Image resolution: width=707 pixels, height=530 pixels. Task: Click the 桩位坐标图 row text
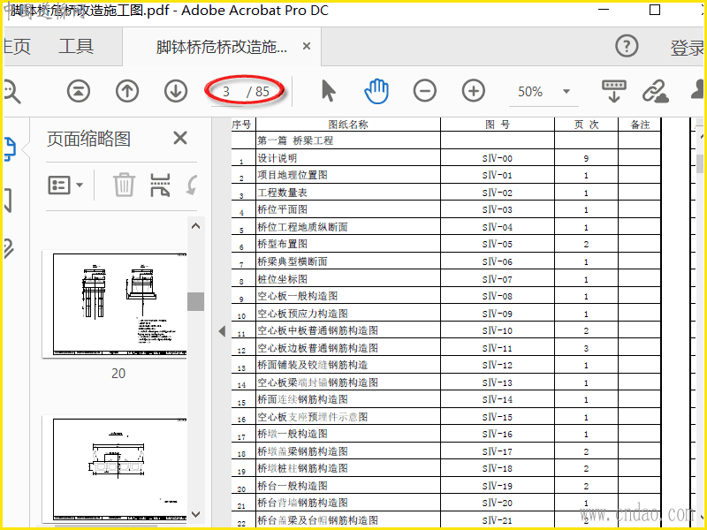[x=282, y=279]
